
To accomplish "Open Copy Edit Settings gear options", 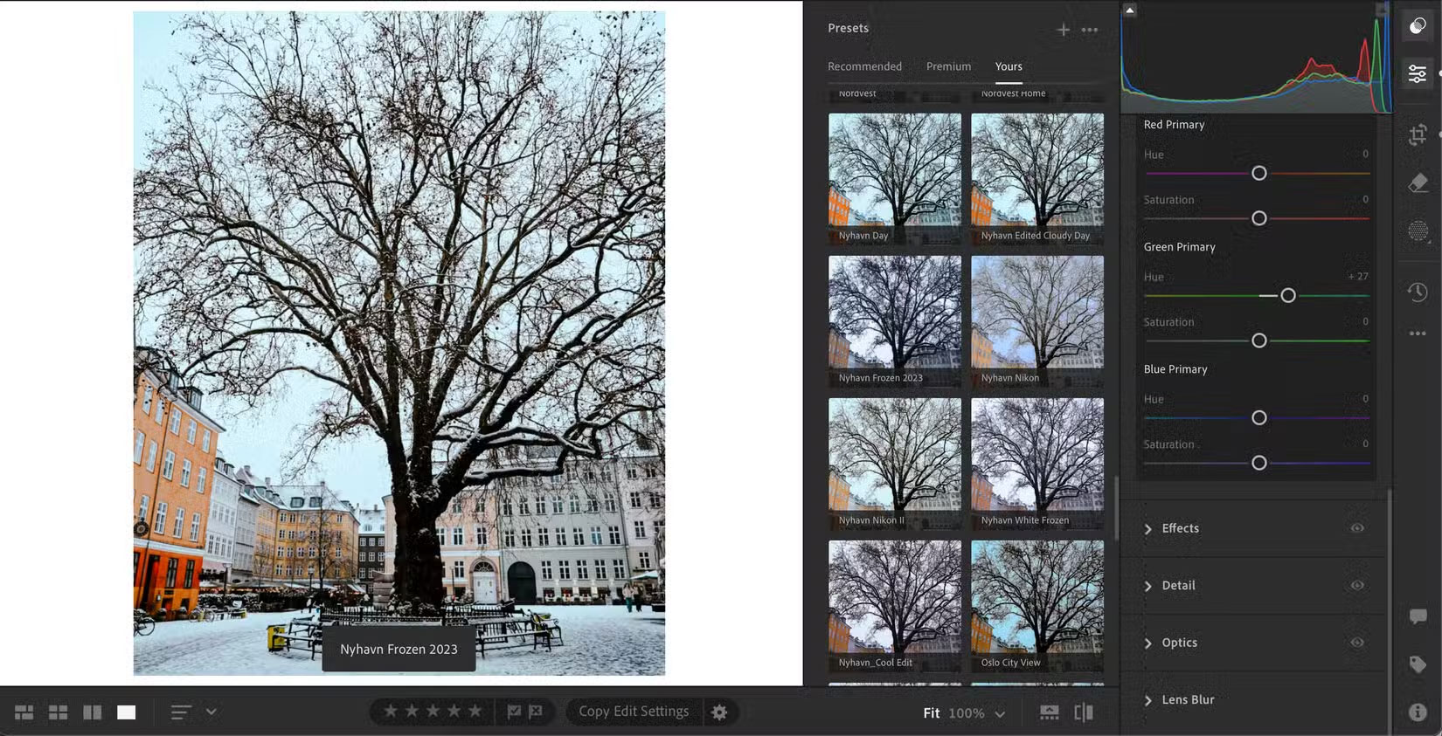I will pos(718,712).
